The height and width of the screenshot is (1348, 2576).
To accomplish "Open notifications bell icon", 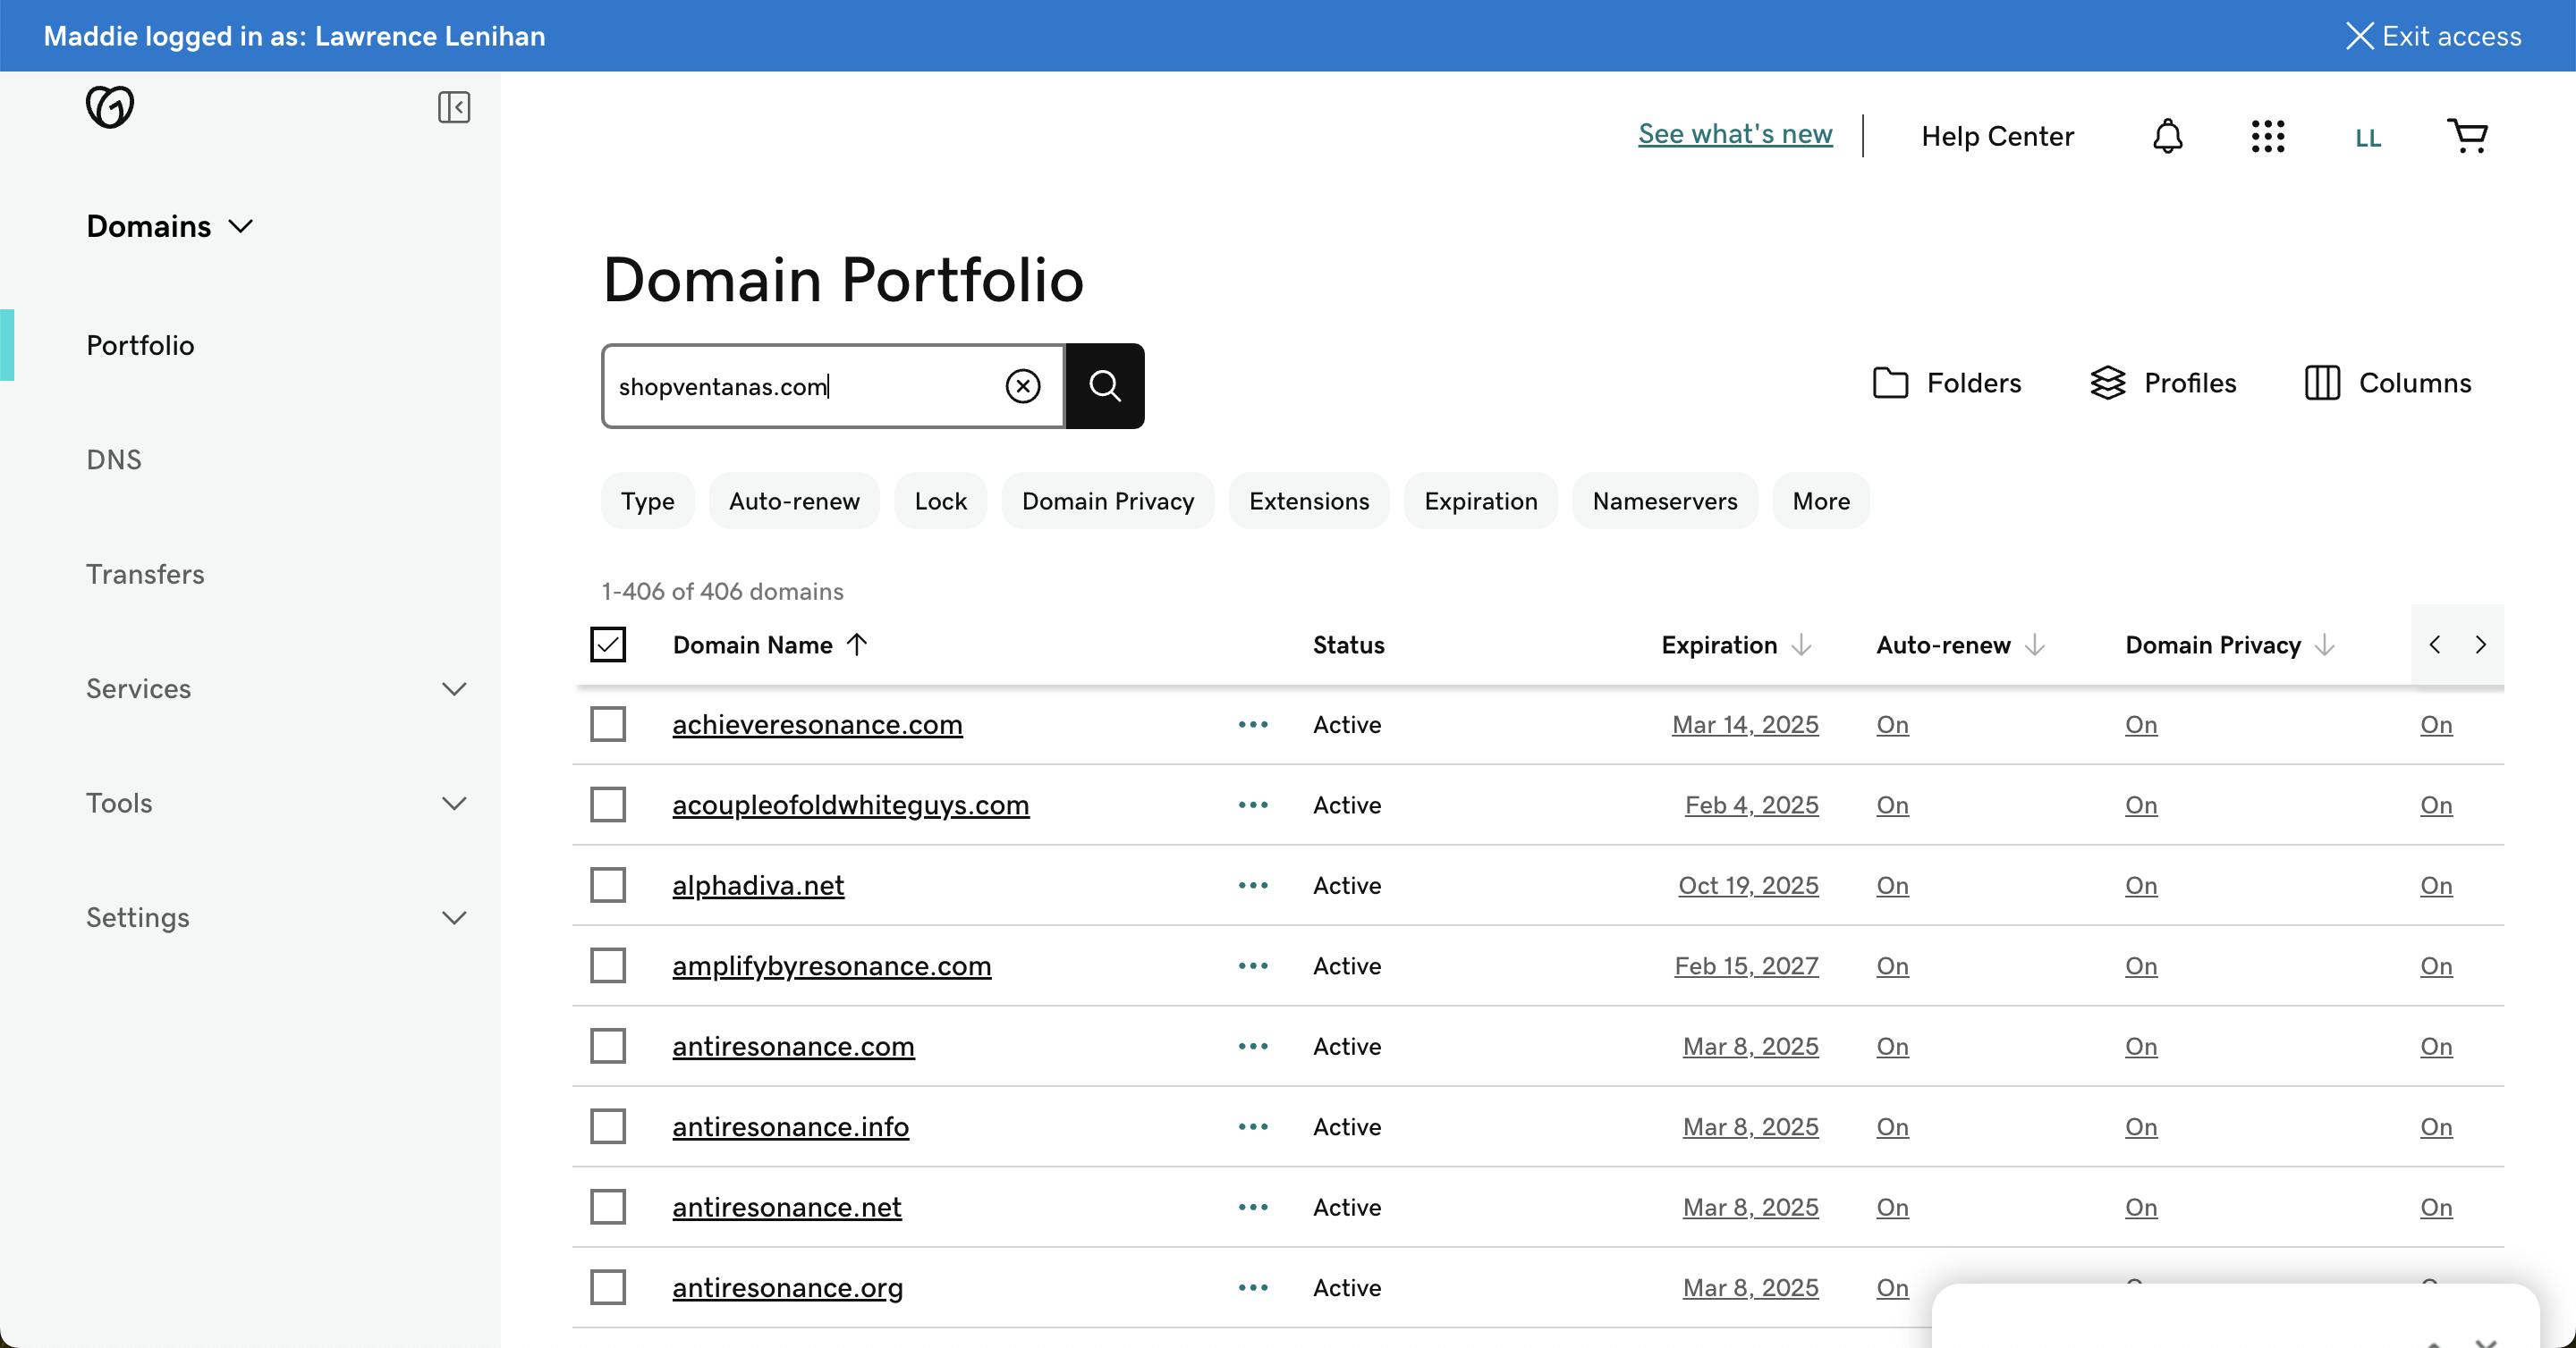I will [2167, 136].
